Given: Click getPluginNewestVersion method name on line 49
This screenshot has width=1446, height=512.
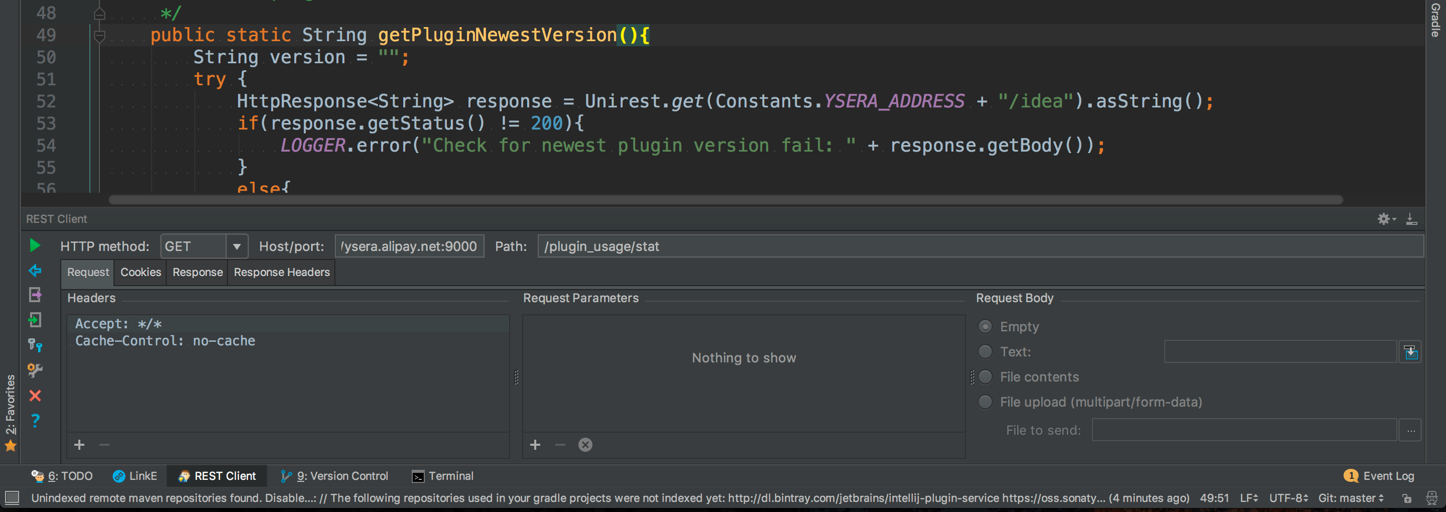Looking at the screenshot, I should (497, 35).
